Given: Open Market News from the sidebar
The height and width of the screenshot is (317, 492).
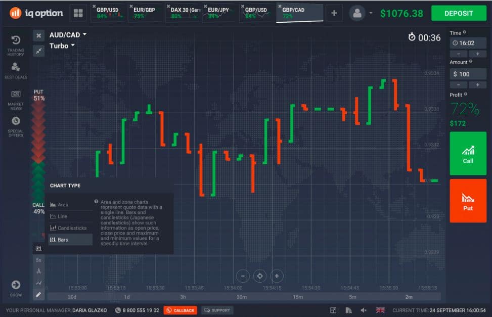Looking at the screenshot, I should click(16, 98).
